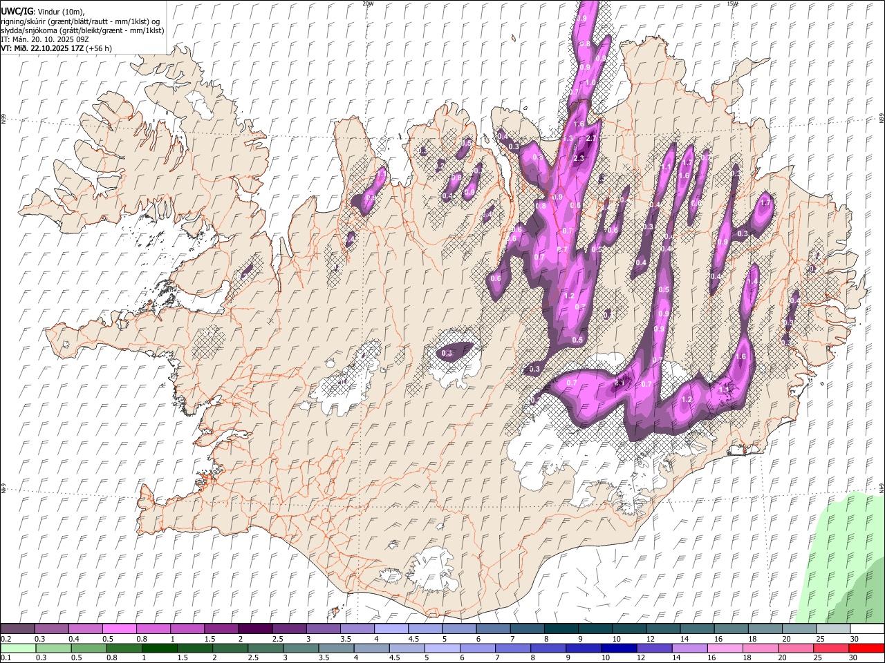Click the '20W' longitude label

pos(368,3)
